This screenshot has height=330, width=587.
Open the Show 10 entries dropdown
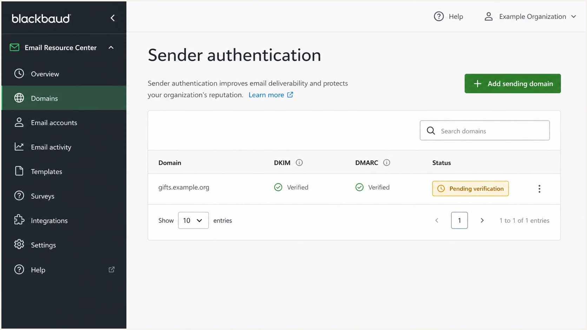click(193, 220)
